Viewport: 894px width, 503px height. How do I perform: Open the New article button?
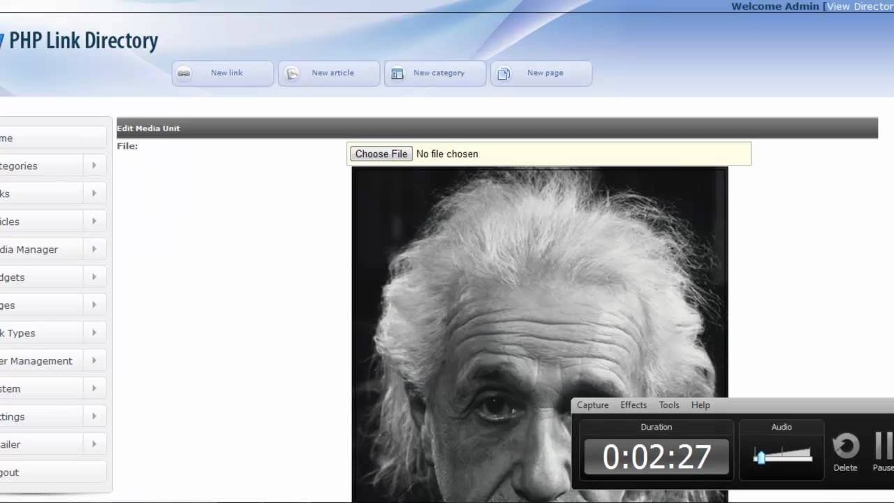coord(329,73)
